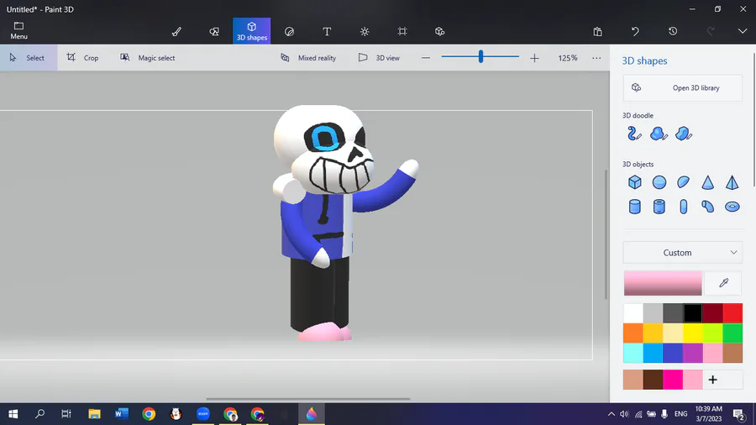Insert a Doughnut 3D object
Screen dimensions: 756x425
point(732,207)
